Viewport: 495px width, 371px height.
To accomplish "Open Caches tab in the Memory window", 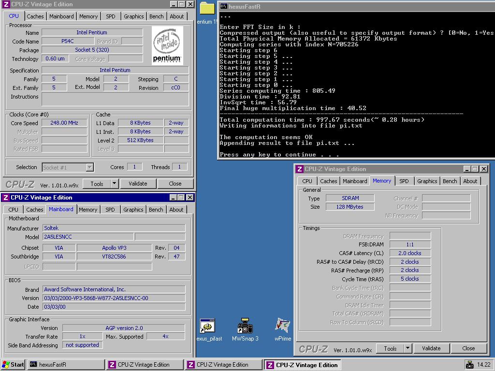I will click(x=329, y=181).
